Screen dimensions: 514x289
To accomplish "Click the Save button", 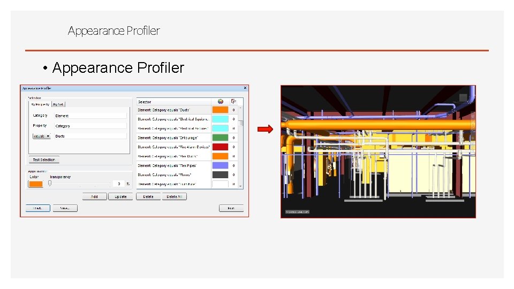I will [x=65, y=208].
